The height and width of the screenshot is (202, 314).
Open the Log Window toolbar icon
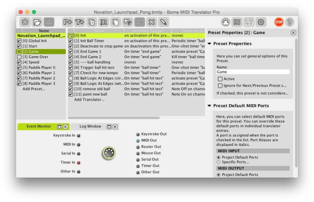[237, 22]
